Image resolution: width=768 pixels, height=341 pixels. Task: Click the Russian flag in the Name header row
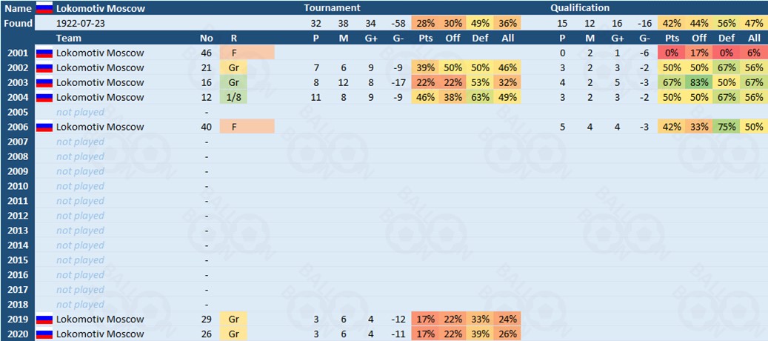pos(44,8)
